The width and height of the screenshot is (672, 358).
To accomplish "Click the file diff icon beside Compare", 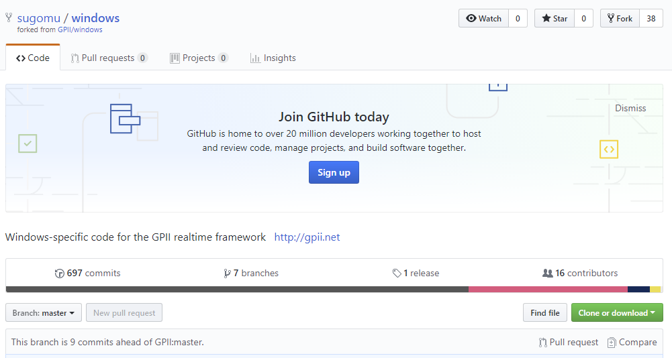I will click(x=612, y=343).
